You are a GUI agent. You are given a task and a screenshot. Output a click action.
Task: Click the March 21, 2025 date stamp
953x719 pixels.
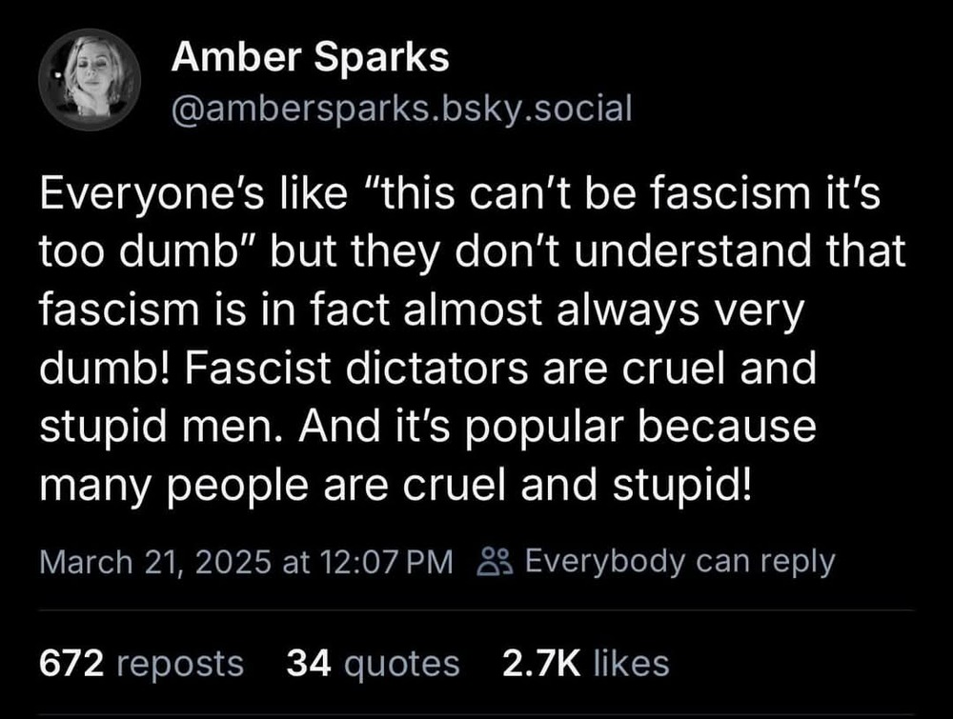tap(155, 562)
